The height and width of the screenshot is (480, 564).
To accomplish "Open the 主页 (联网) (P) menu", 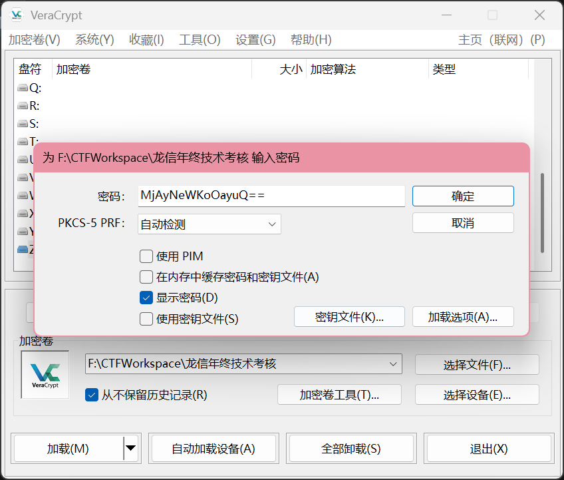I will 501,39.
